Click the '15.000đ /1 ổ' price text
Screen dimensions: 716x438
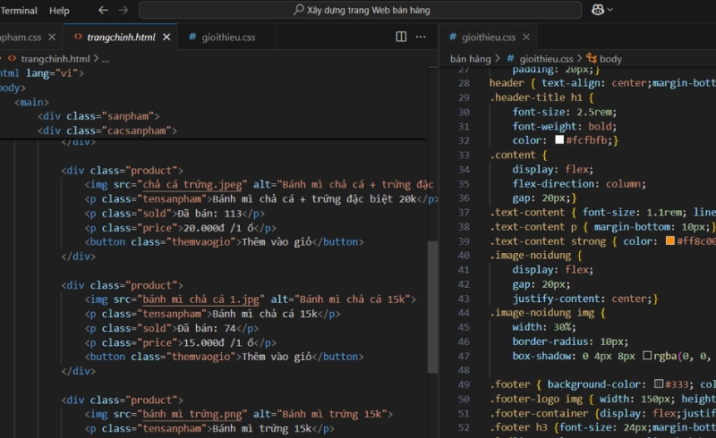[218, 342]
